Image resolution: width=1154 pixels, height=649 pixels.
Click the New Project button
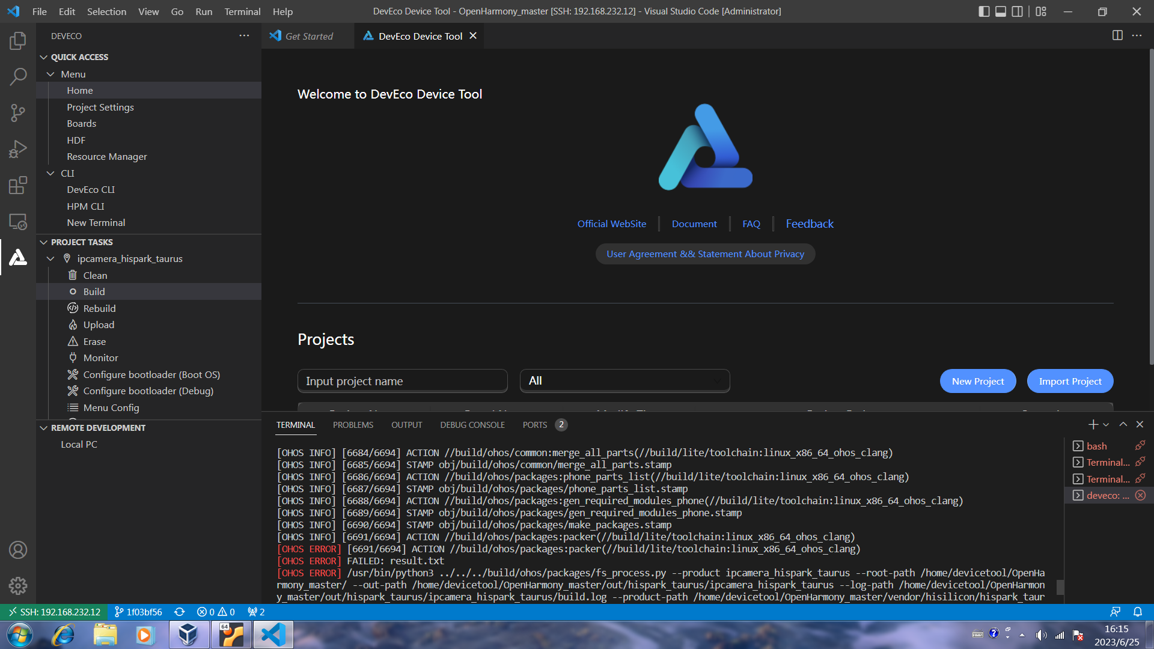pos(977,381)
